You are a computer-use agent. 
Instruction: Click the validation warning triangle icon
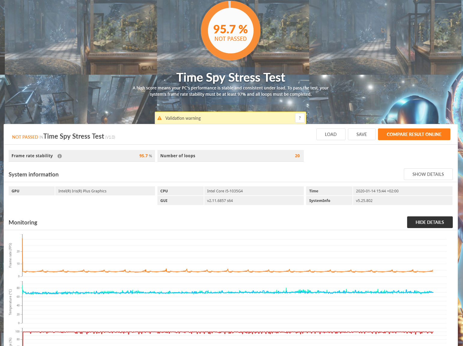click(160, 118)
